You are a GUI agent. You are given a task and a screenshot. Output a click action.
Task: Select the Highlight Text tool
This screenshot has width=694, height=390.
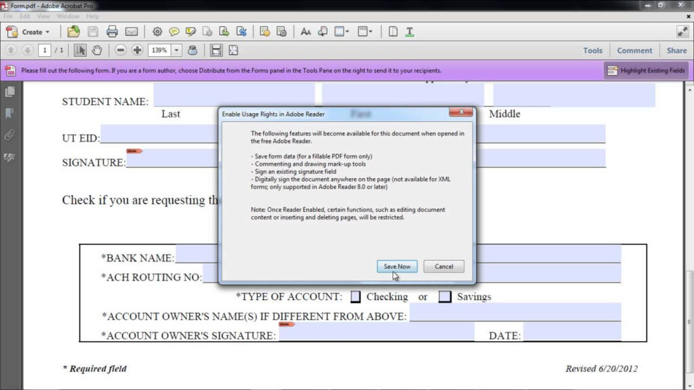(190, 32)
